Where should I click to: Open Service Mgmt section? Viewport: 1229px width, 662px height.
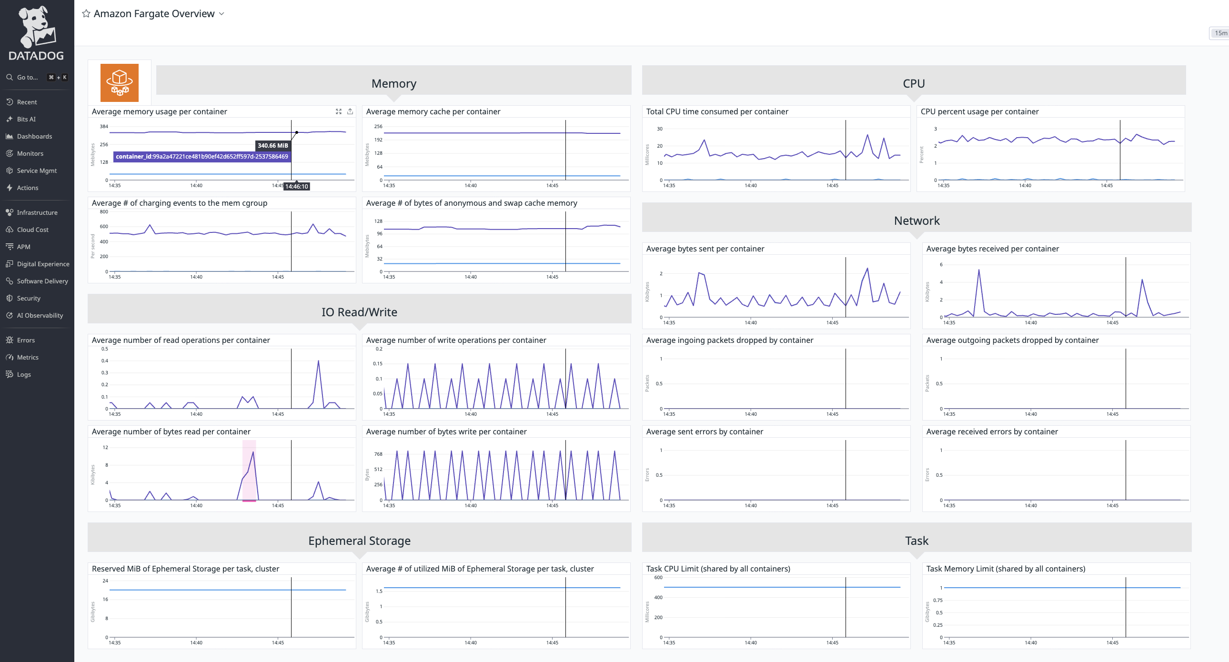tap(37, 171)
